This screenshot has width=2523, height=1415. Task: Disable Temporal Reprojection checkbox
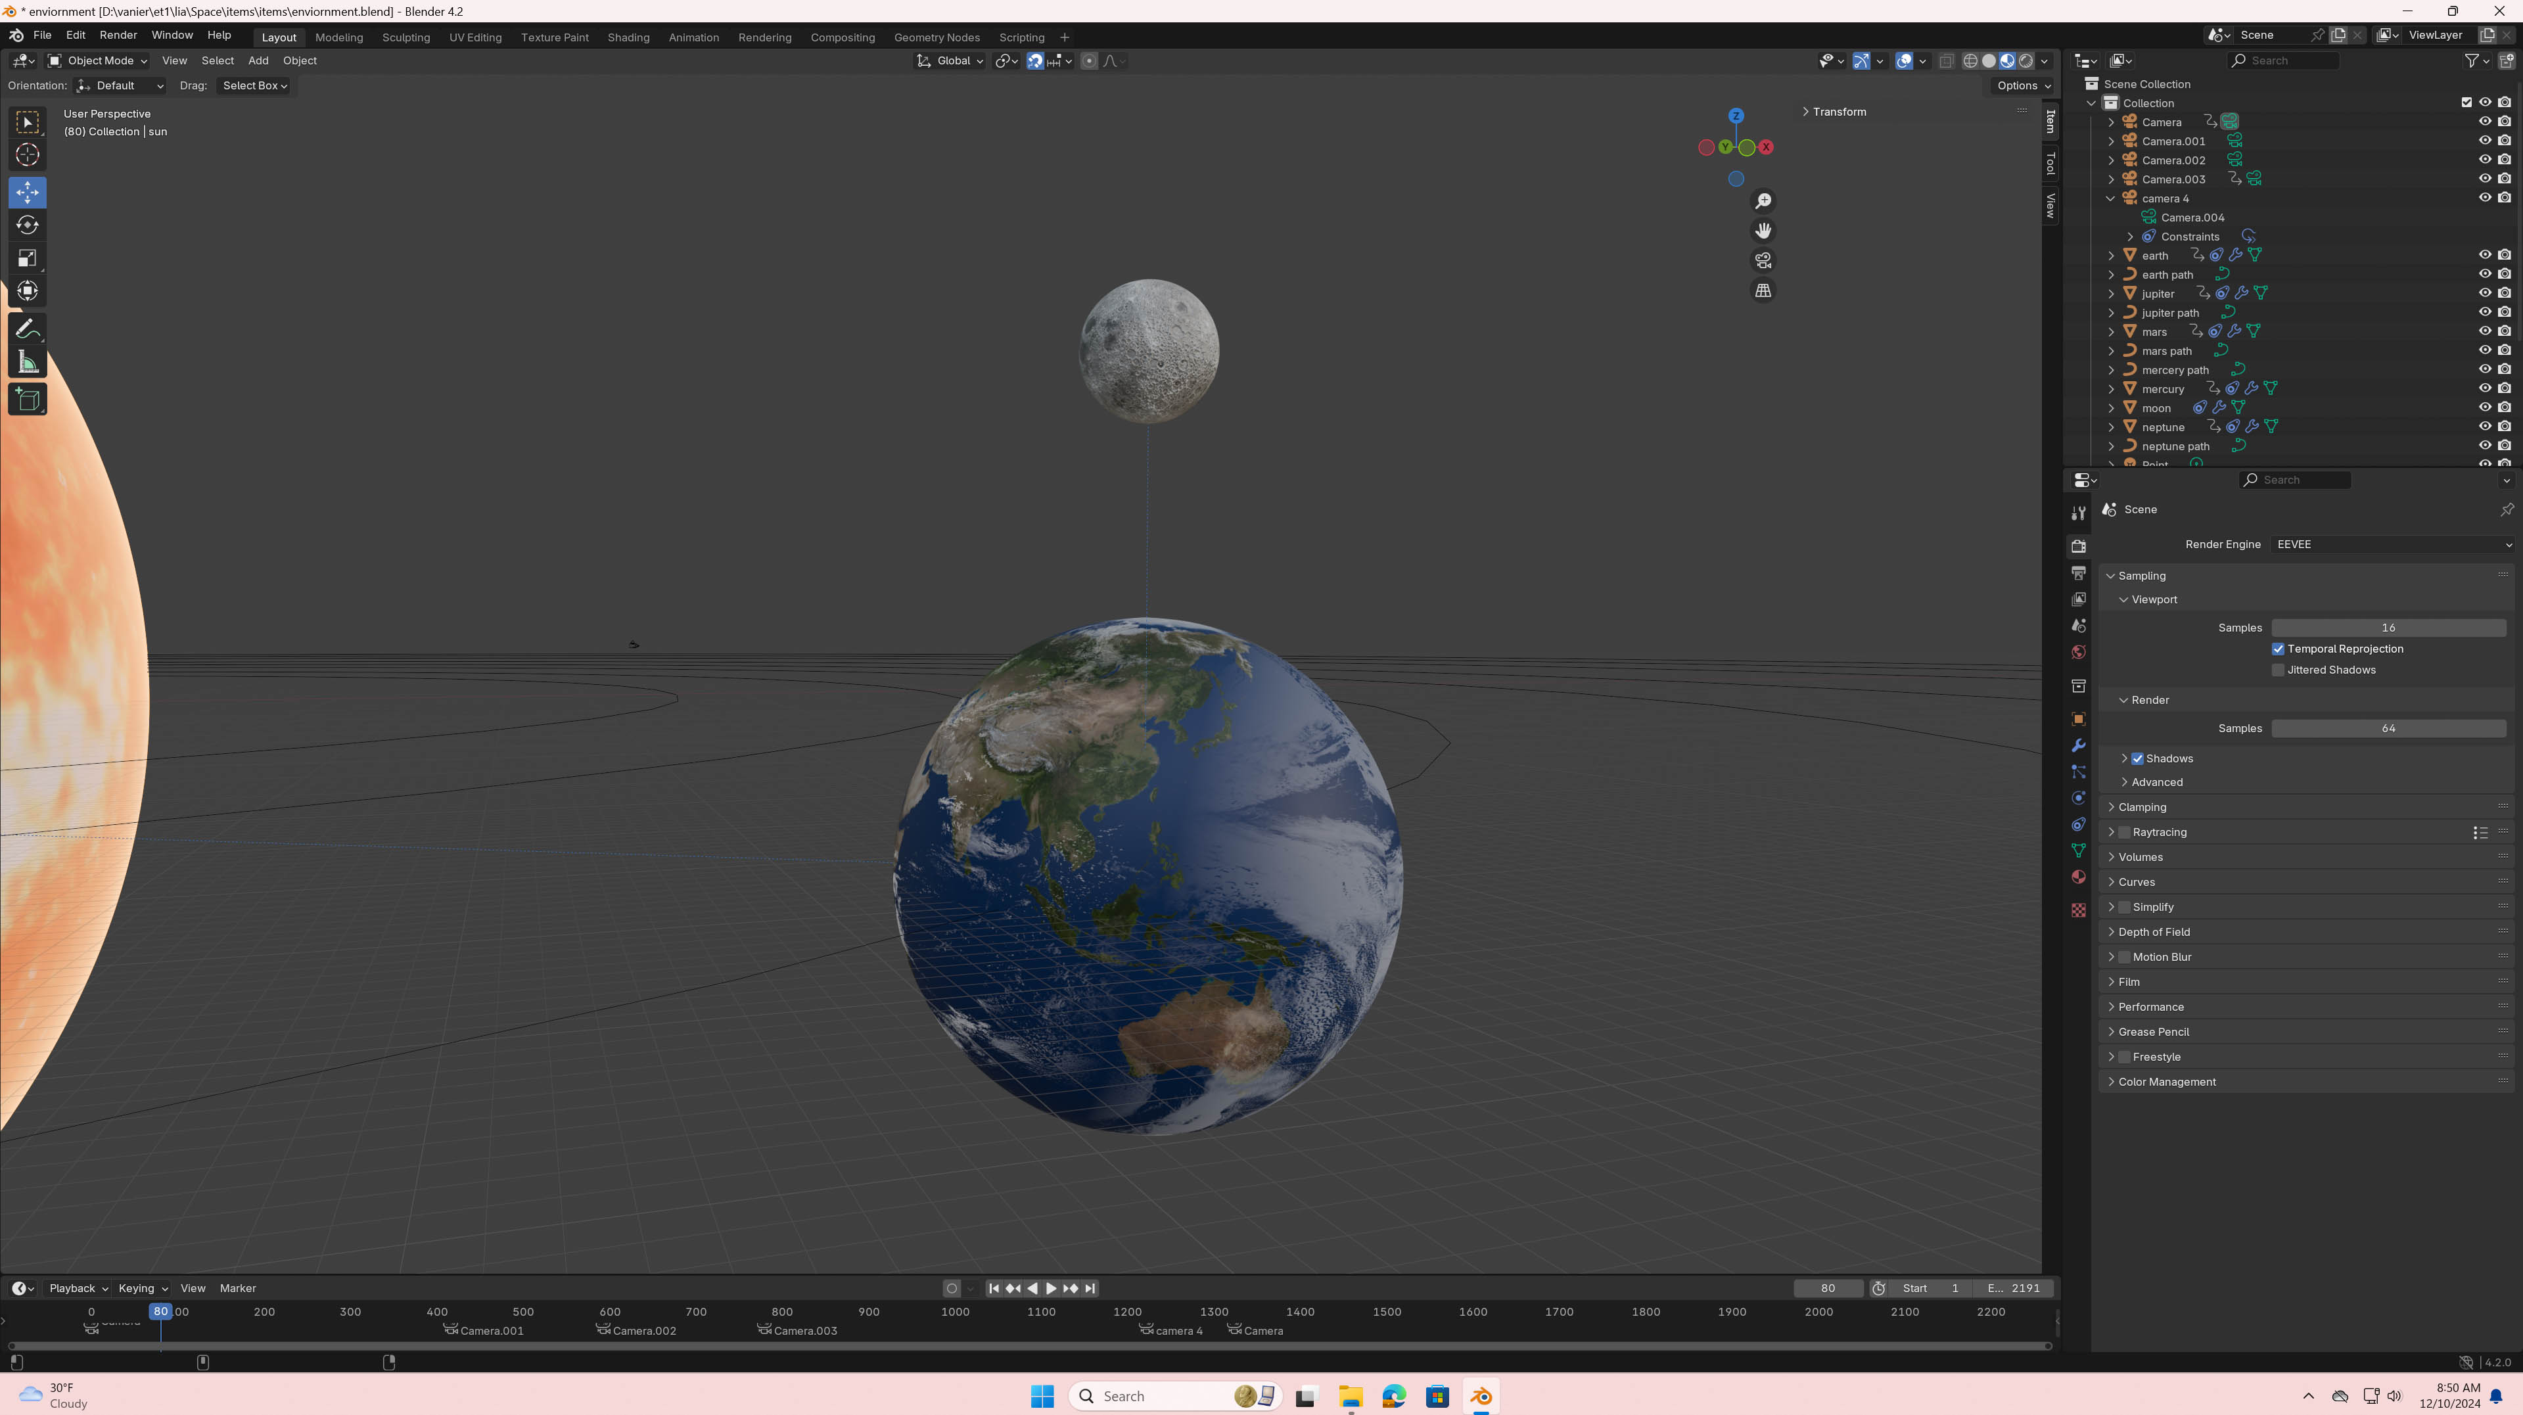2278,649
